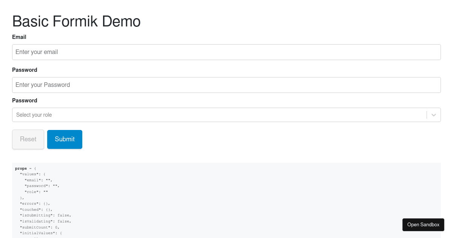Click the "role" line in props output

(36, 192)
